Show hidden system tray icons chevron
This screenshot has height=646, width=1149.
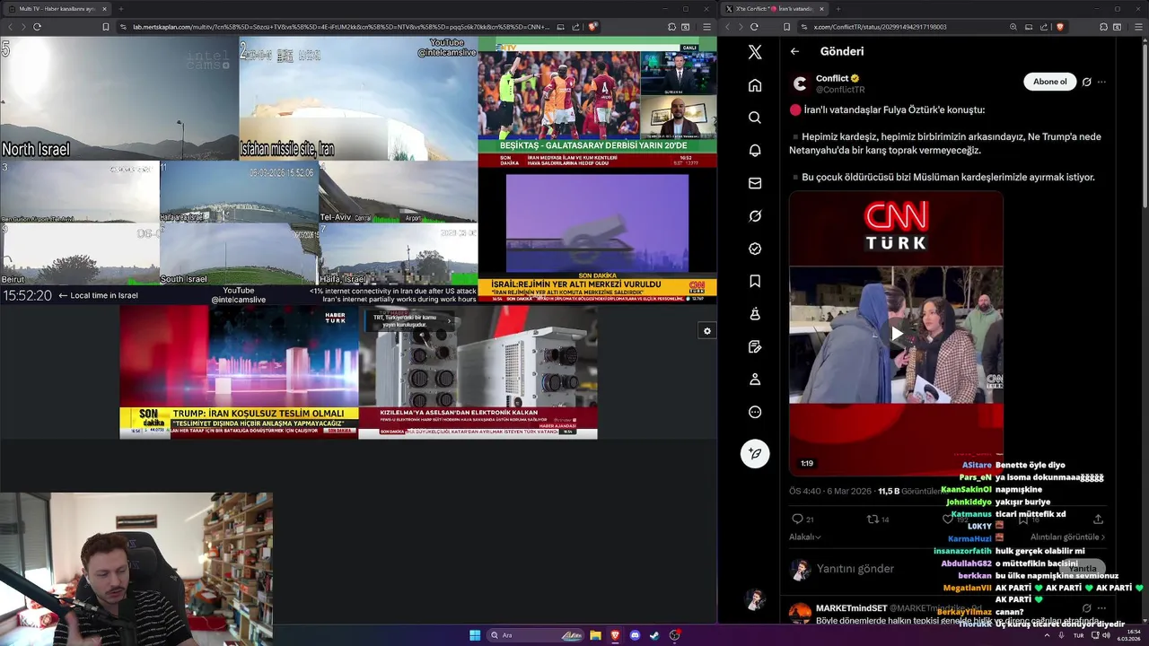[1047, 635]
